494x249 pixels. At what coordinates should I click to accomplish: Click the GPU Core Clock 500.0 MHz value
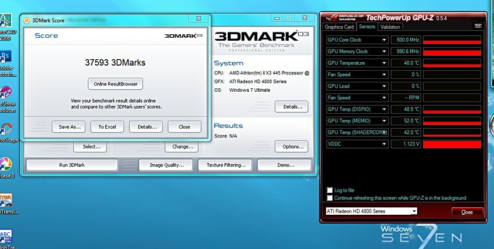406,40
